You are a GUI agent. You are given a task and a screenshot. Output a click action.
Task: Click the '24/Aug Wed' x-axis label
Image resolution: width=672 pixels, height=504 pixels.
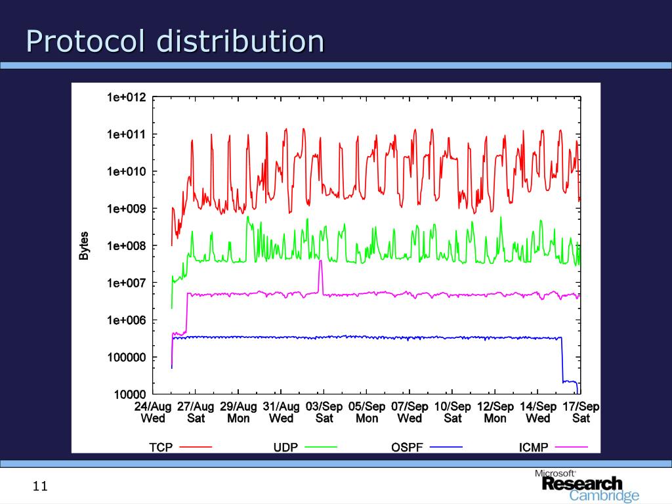click(153, 412)
